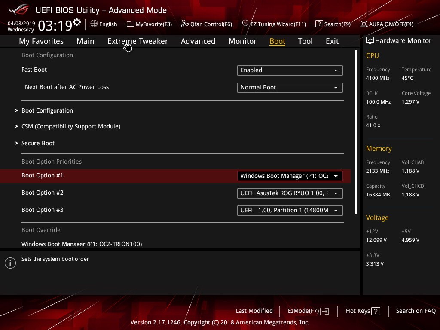Open settings via gear icon beside clock

[x=77, y=22]
